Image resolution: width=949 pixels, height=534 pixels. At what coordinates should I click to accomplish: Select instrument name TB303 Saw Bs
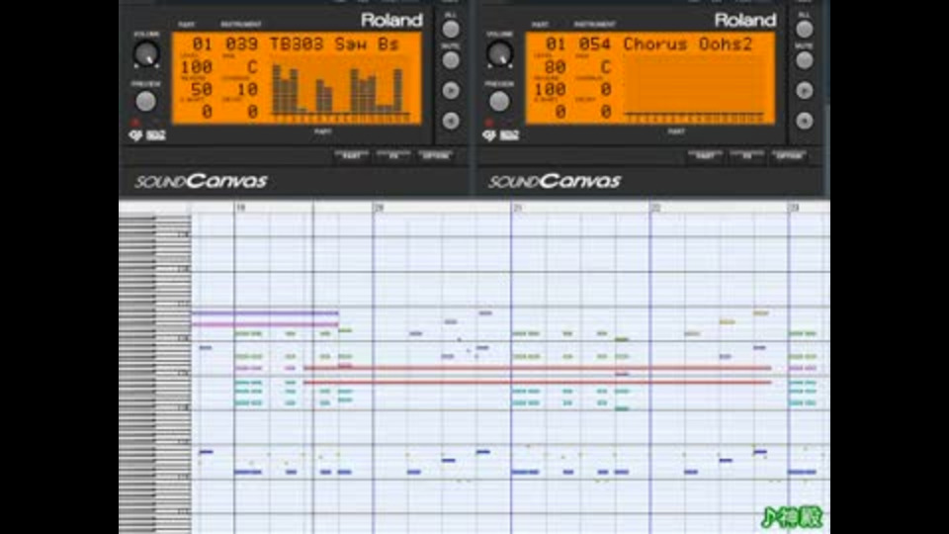[x=334, y=44]
